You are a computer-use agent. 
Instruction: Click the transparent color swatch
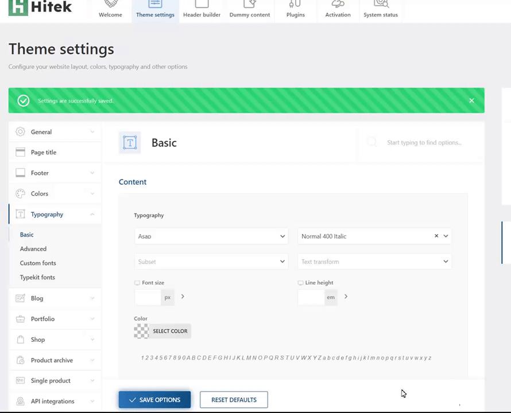point(141,331)
